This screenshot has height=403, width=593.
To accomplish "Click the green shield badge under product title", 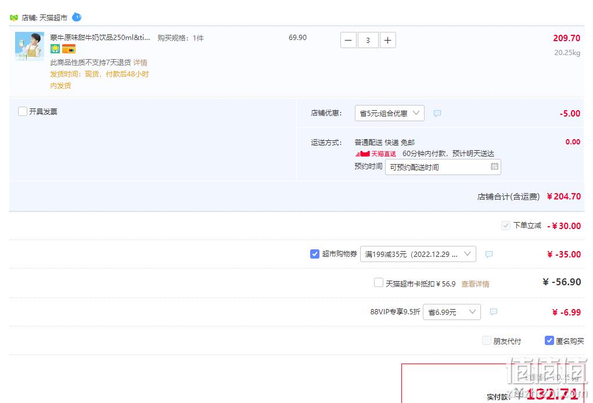I will coord(55,49).
